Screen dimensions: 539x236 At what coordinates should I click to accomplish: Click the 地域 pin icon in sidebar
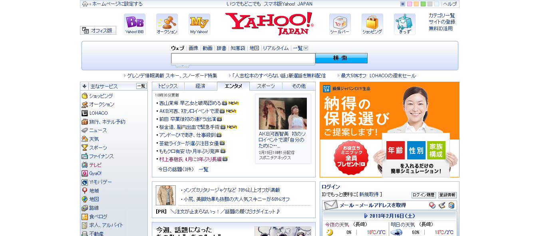(x=85, y=191)
